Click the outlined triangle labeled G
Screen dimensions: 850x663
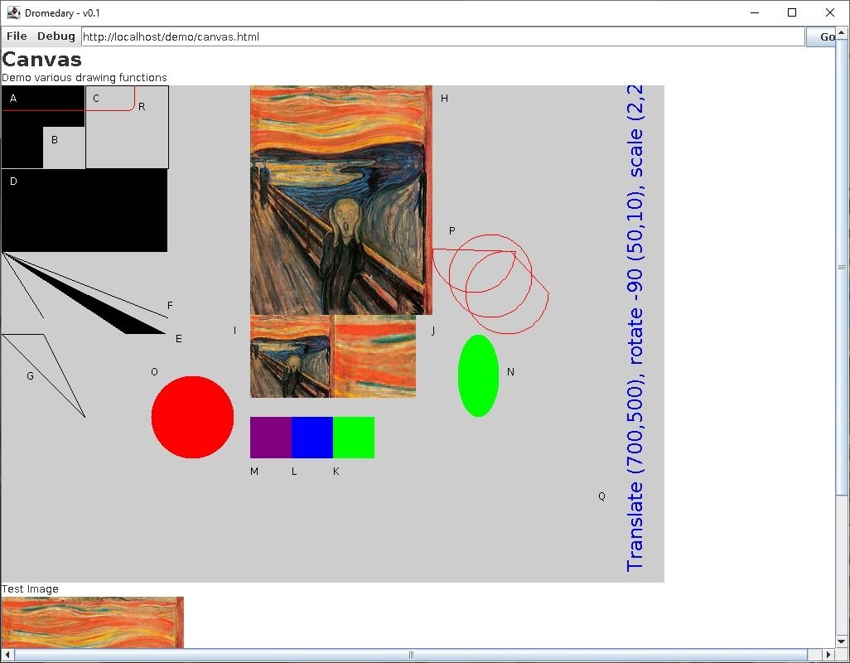click(43, 375)
